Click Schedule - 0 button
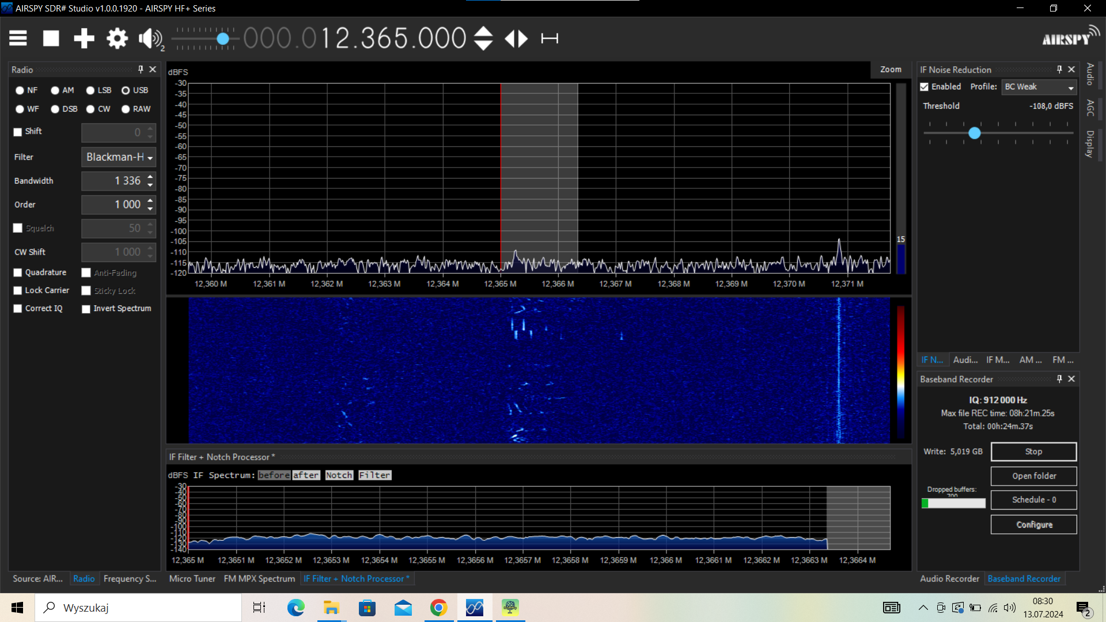The width and height of the screenshot is (1106, 622). click(x=1033, y=500)
